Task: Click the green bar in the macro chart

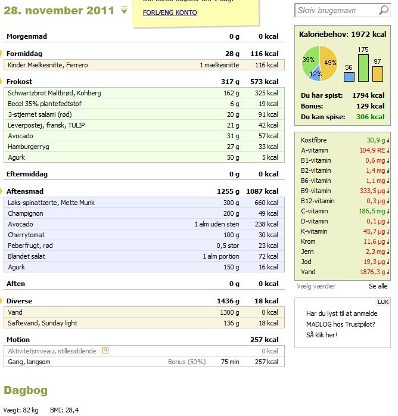Action: point(363,69)
